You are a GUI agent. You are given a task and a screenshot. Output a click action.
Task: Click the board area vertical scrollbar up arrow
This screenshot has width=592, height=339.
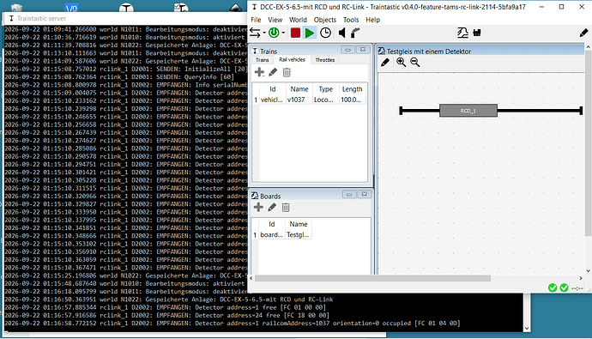click(588, 47)
